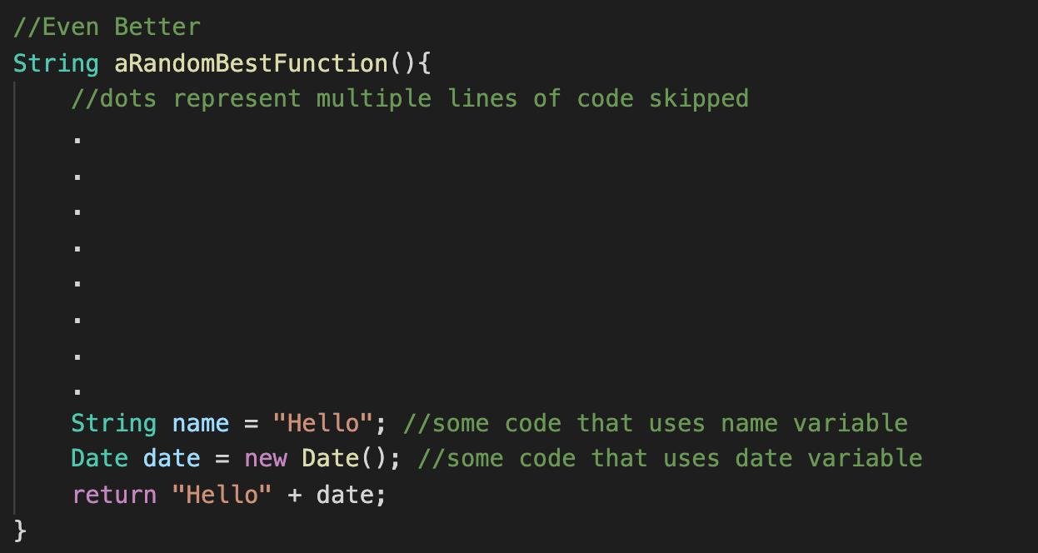Screen dimensions: 1038x553
Task: Click the comment about date variable usage
Action: pos(670,458)
